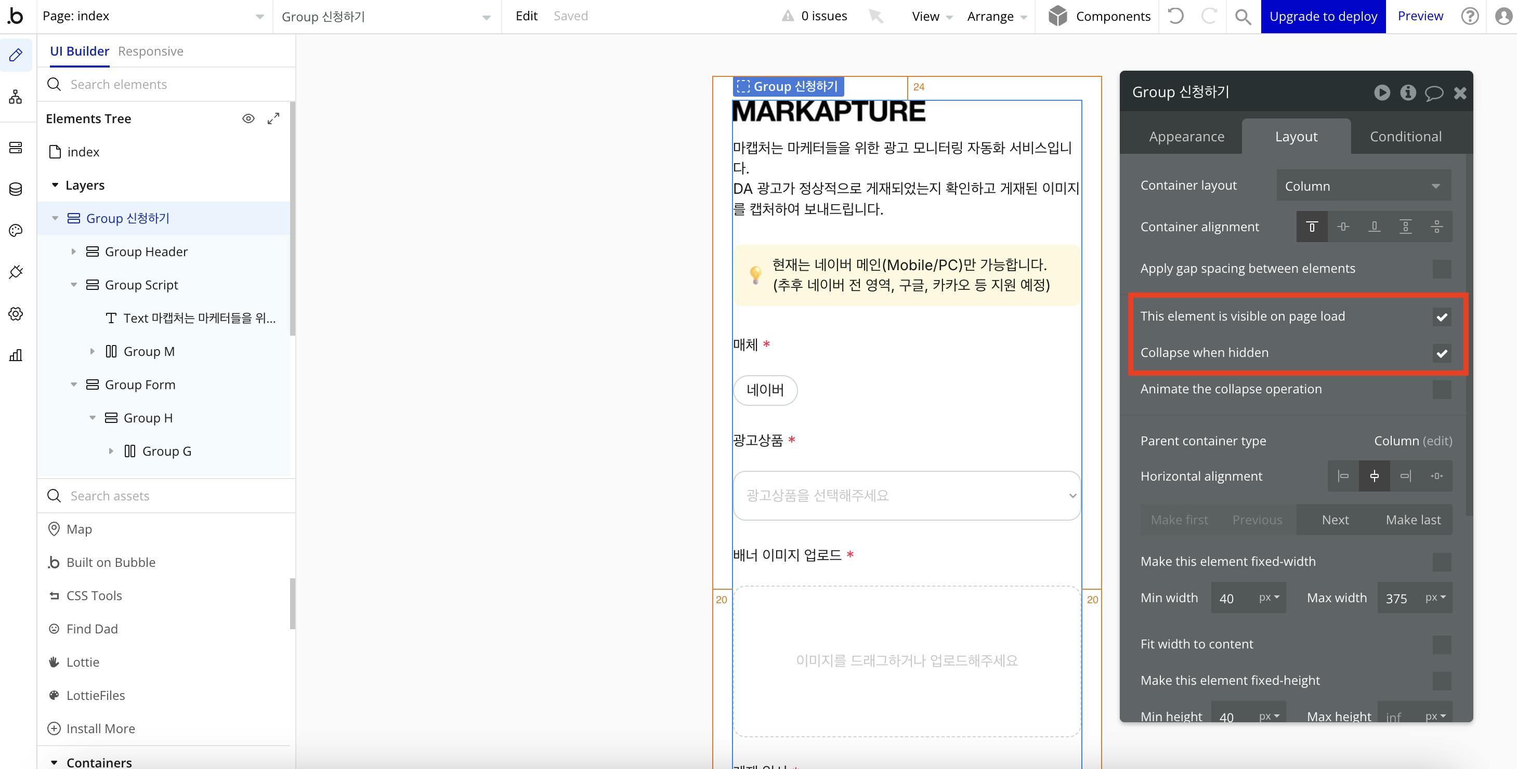The image size is (1517, 769).
Task: Open the info icon in property panel
Action: pos(1408,92)
